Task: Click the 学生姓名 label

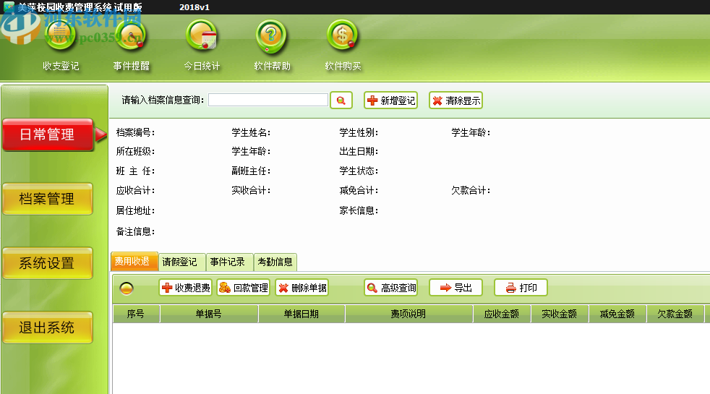Action: [252, 133]
